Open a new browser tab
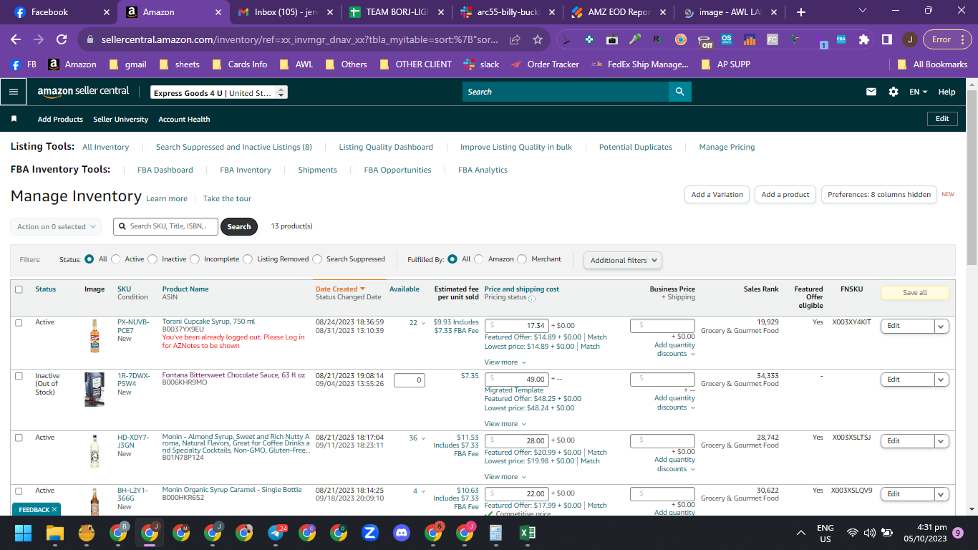The width and height of the screenshot is (978, 550). pos(801,12)
